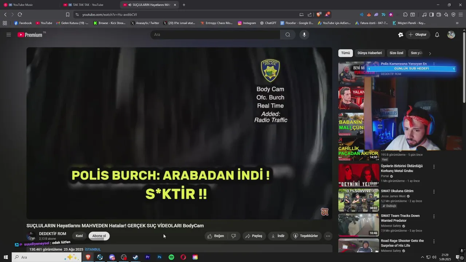The height and width of the screenshot is (262, 466).
Task: Open the Brave Shields lion icon
Action: pyautogui.click(x=319, y=15)
